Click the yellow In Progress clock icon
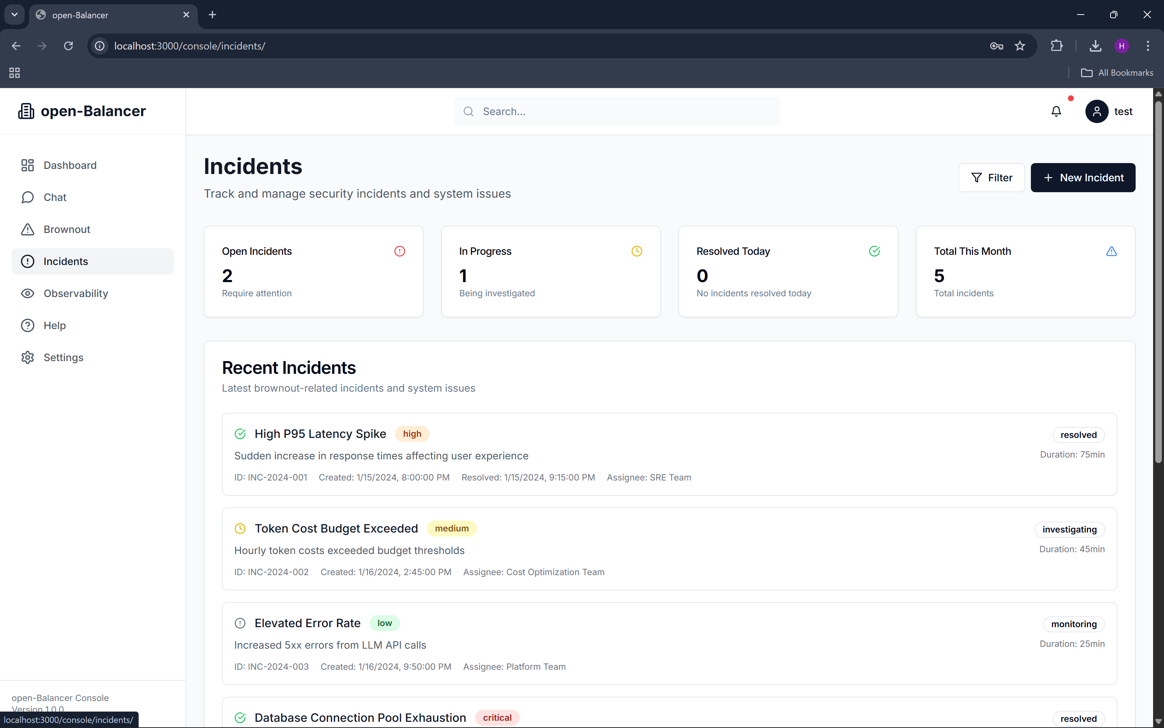Screen dimensions: 1164x728 [x=636, y=251]
